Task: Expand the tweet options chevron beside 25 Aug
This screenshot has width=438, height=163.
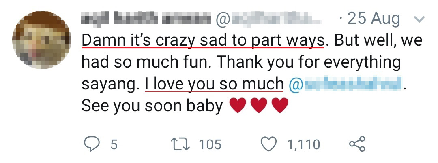Action: pyautogui.click(x=419, y=19)
